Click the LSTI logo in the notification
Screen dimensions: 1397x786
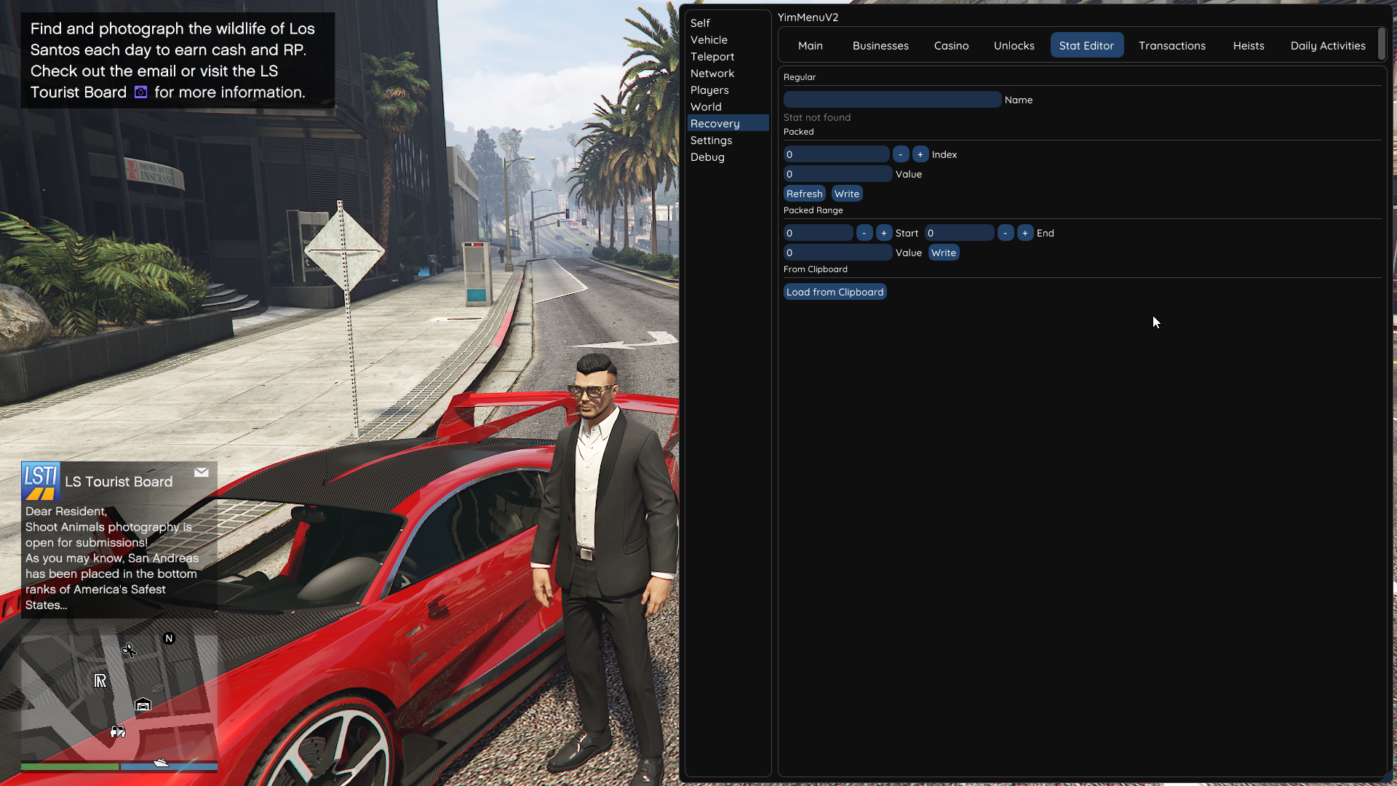pos(40,481)
